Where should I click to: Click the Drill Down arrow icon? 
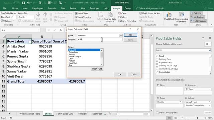tap(38, 15)
